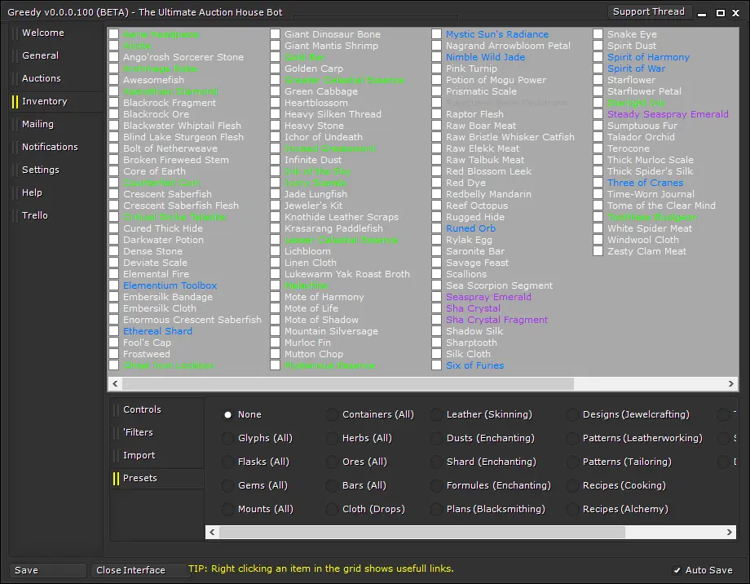The height and width of the screenshot is (584, 750).
Task: Toggle the Auto Save checkbox
Action: [677, 570]
